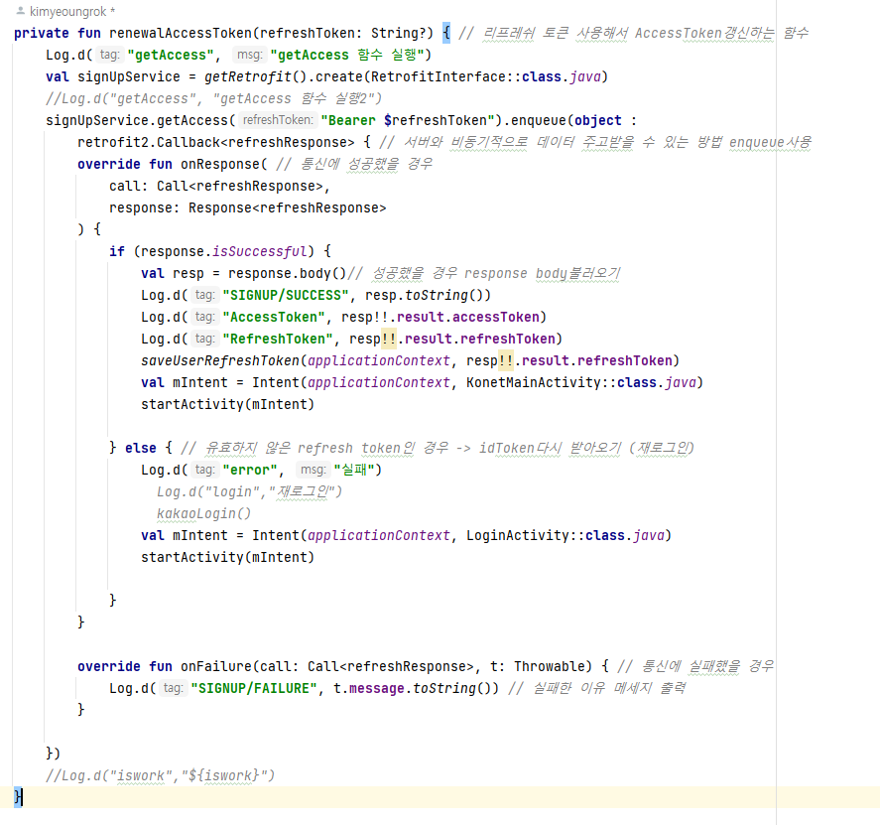The height and width of the screenshot is (825, 880).
Task: Click the "AccessToken" tag string
Action: tap(273, 318)
